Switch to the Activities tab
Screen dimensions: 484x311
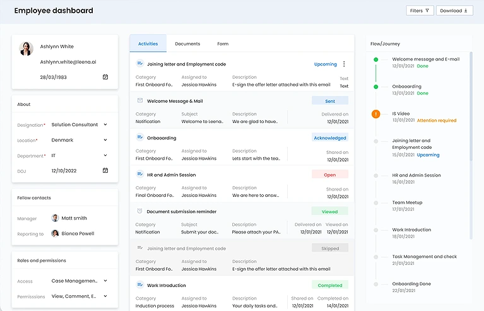(x=148, y=44)
